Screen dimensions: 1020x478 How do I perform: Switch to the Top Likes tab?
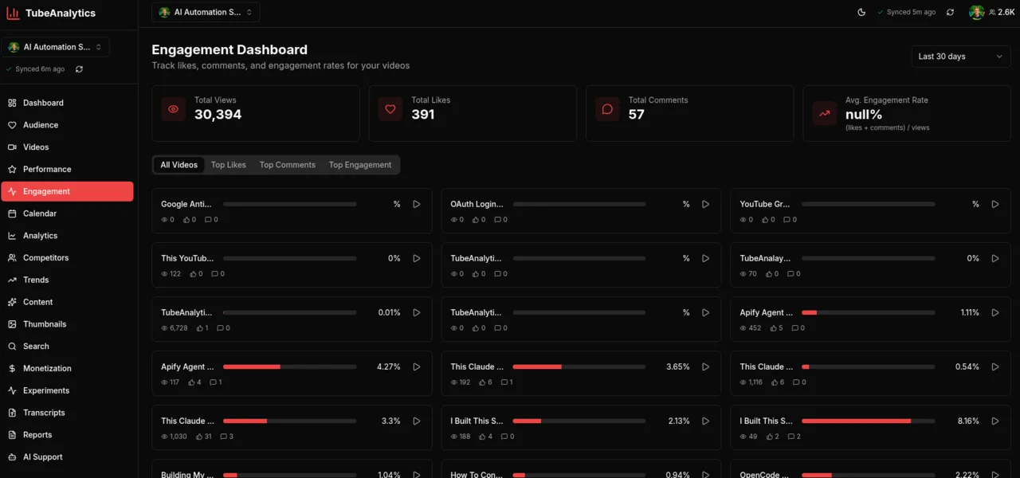pos(228,165)
